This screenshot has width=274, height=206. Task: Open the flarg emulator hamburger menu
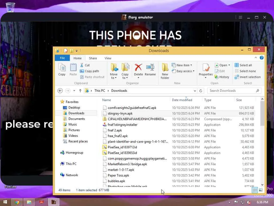(x=241, y=17)
